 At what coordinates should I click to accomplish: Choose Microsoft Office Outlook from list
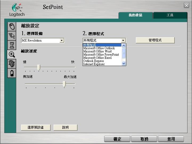tap(102, 48)
